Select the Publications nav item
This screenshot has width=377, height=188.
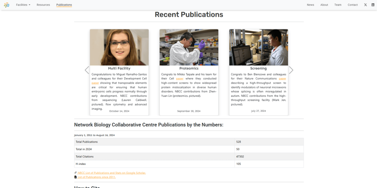[x=64, y=5]
